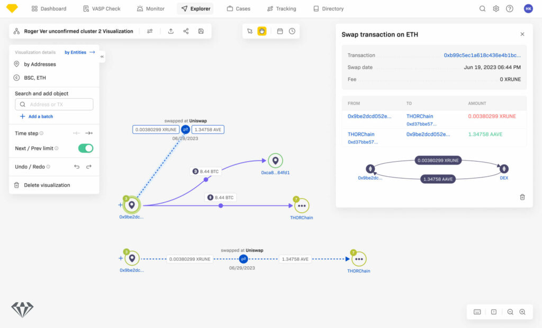Open THORChain link in FROM column

(x=361, y=134)
